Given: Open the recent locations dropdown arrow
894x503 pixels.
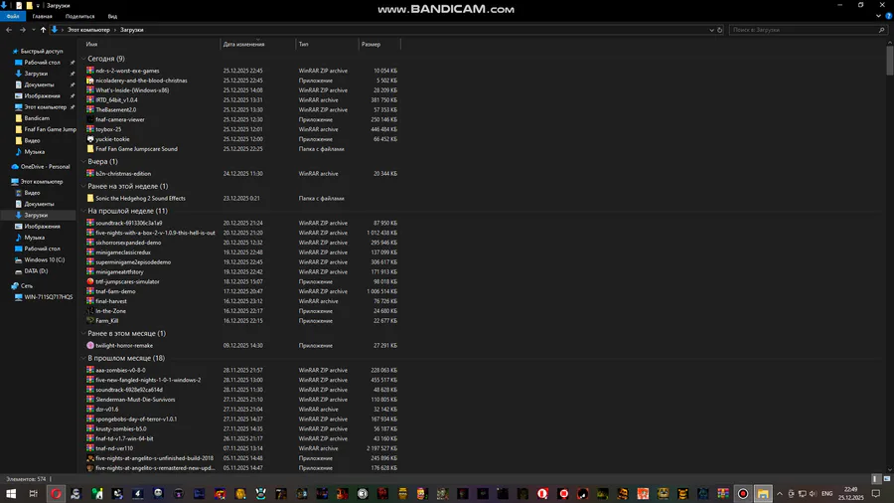Looking at the screenshot, I should 33,30.
